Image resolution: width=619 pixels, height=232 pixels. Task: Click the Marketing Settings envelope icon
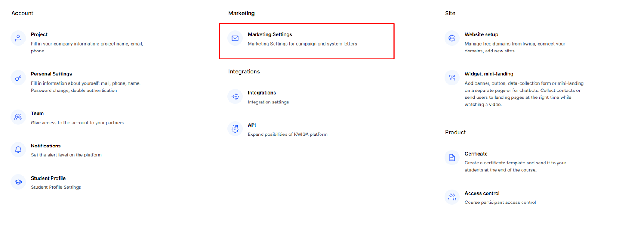tap(235, 38)
